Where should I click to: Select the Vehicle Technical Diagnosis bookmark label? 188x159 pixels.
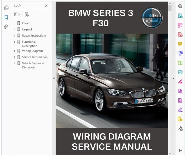[33, 65]
